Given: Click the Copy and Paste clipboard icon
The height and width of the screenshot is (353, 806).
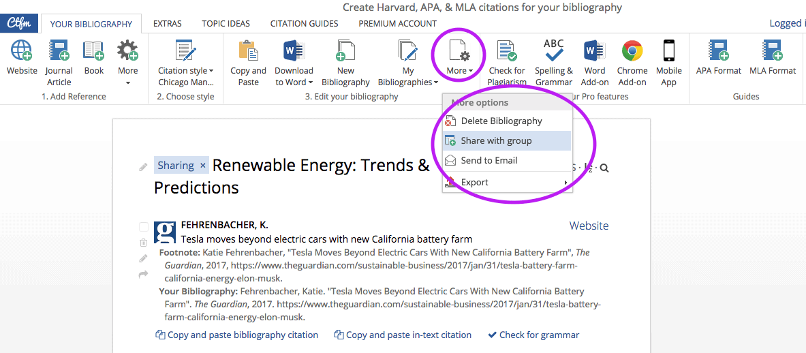Looking at the screenshot, I should [x=249, y=52].
